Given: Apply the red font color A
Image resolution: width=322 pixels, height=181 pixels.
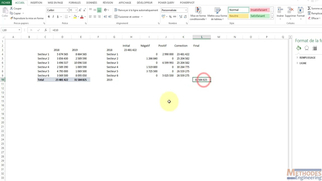Looking at the screenshot, I should pyautogui.click(x=82, y=17).
